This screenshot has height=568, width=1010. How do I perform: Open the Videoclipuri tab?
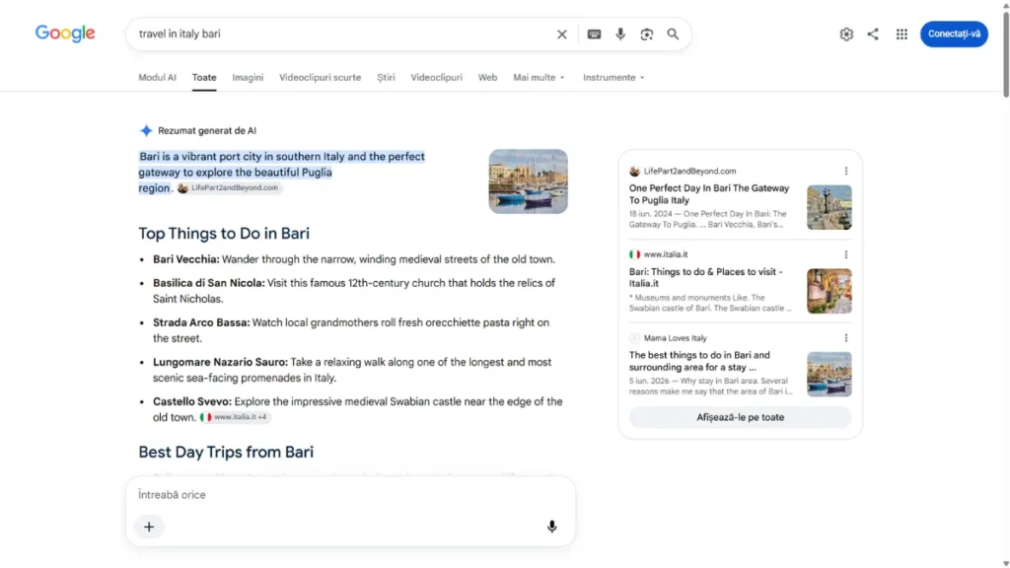pos(437,77)
